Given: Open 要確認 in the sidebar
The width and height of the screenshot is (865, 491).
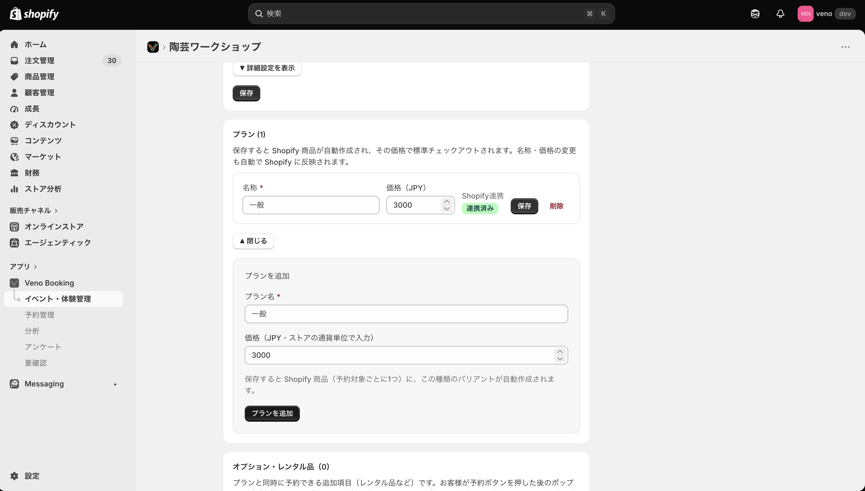Looking at the screenshot, I should pos(36,363).
